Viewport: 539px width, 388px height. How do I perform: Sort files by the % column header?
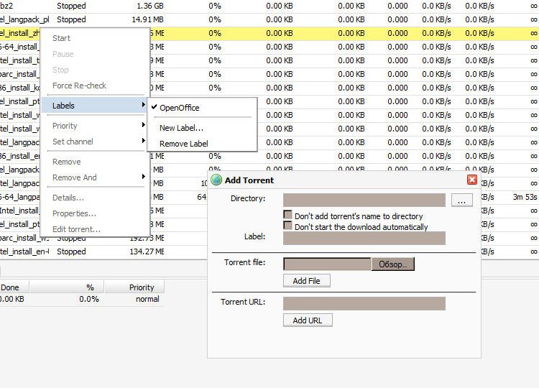67,287
